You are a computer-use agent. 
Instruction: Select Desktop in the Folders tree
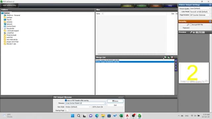(7, 13)
